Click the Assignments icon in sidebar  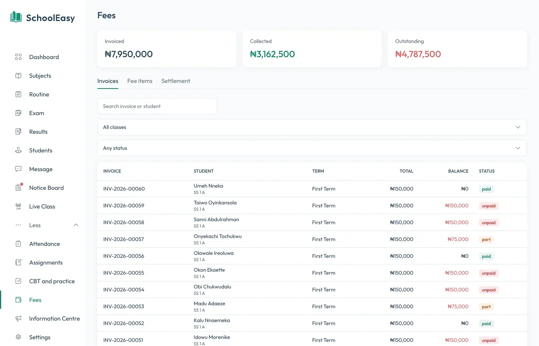pyautogui.click(x=18, y=262)
